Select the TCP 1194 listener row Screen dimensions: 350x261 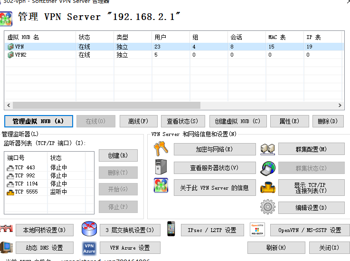[49, 184]
